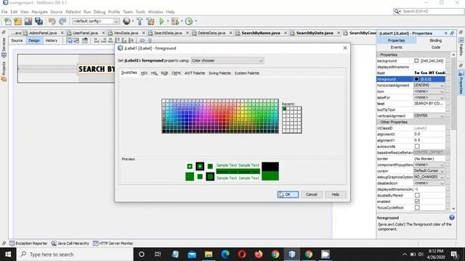Image resolution: width=465 pixels, height=261 pixels.
Task: Click the Preview Design icon in designer toolbar
Action: tap(85, 41)
